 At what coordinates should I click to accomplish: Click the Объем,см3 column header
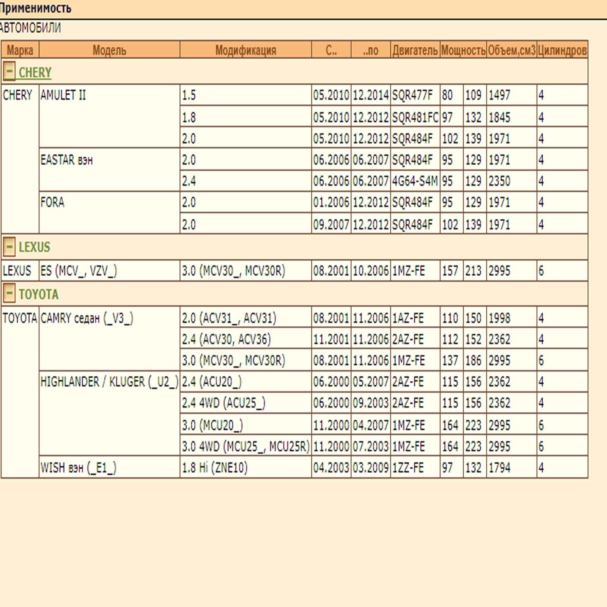click(x=511, y=50)
